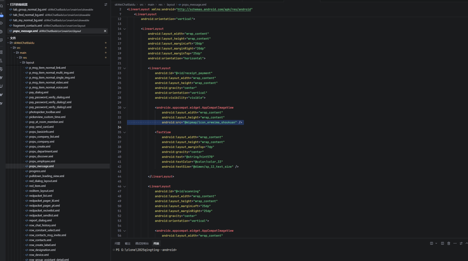Kill terminal with trash icon
The width and height of the screenshot is (468, 261).
point(449,243)
